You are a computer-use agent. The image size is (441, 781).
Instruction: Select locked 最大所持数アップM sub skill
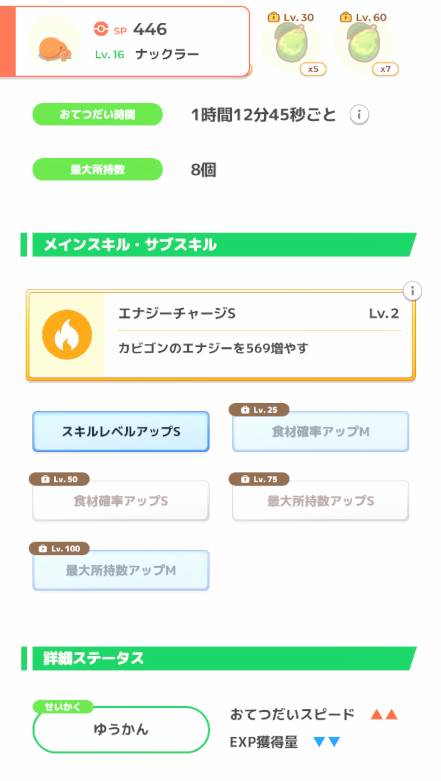pos(121,570)
